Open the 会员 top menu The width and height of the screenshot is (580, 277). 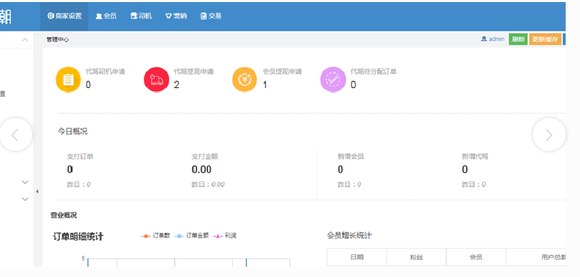click(106, 16)
